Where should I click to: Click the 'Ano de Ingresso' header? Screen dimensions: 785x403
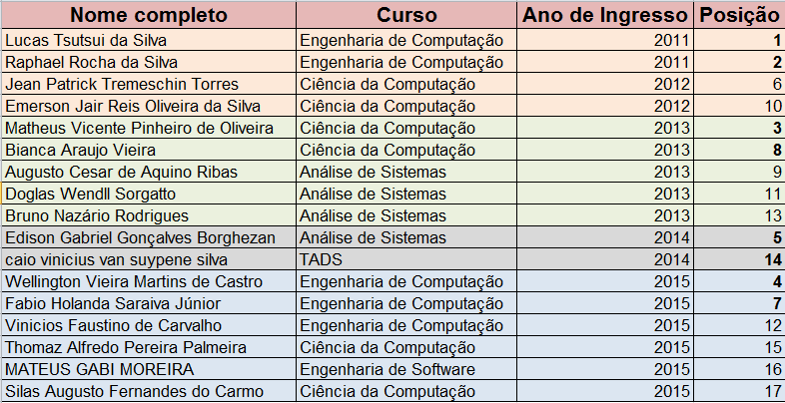click(605, 15)
